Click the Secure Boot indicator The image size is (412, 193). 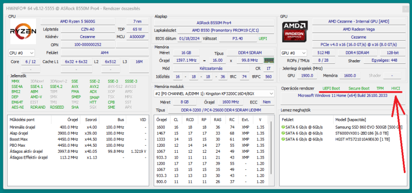click(359, 88)
